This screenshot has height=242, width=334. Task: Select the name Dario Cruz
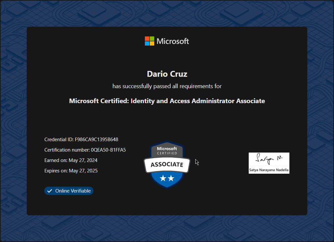(x=167, y=74)
